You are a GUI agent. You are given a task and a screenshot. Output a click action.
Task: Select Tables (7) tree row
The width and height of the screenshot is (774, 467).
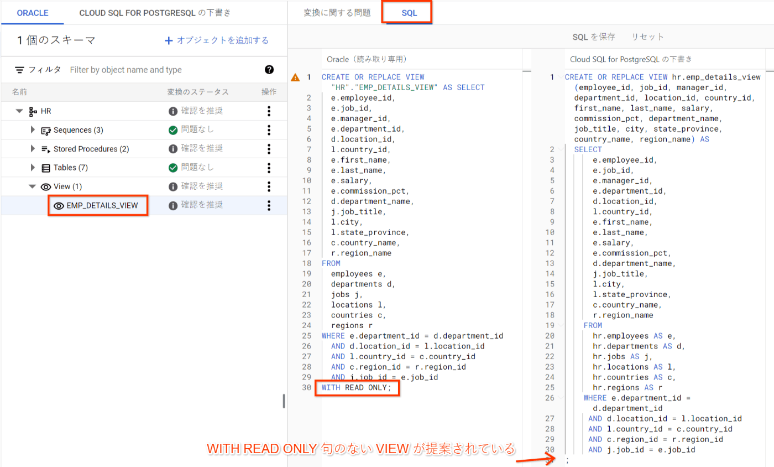coord(144,168)
